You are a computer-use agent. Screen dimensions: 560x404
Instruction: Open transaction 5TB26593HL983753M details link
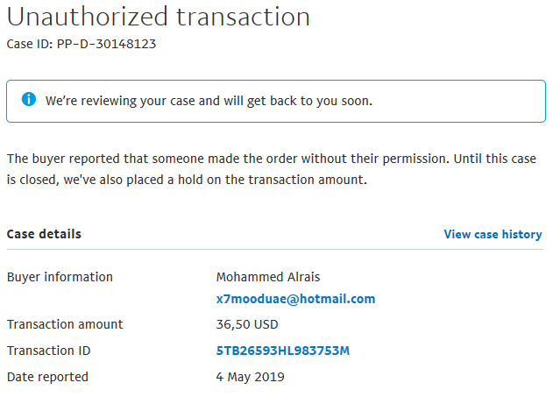(282, 351)
